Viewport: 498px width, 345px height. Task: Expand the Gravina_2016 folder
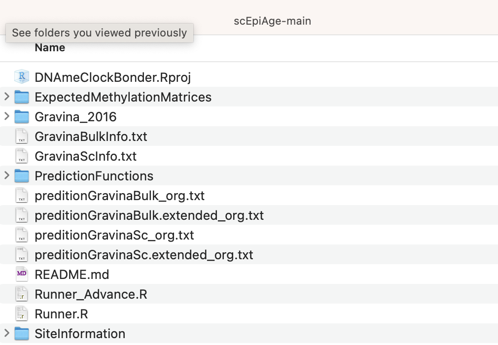click(6, 117)
